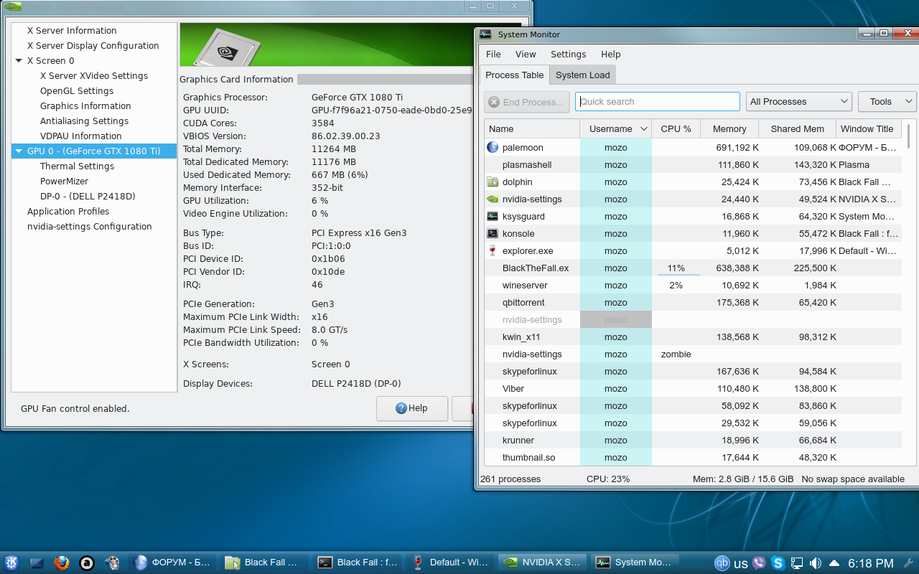This screenshot has height=574, width=919.
Task: Click the ksysguard process icon
Action: pyautogui.click(x=493, y=216)
